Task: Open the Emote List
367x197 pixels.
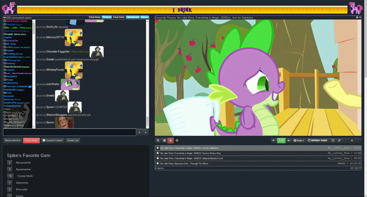Action: coord(73,140)
